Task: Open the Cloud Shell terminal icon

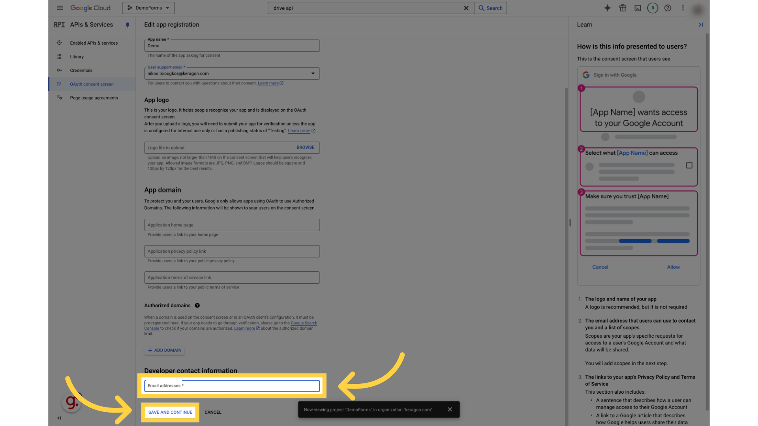Action: (638, 8)
